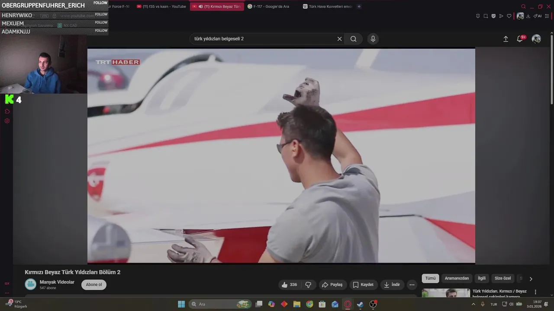Subscribe using the Abone ol button
The image size is (554, 311).
[x=94, y=285]
